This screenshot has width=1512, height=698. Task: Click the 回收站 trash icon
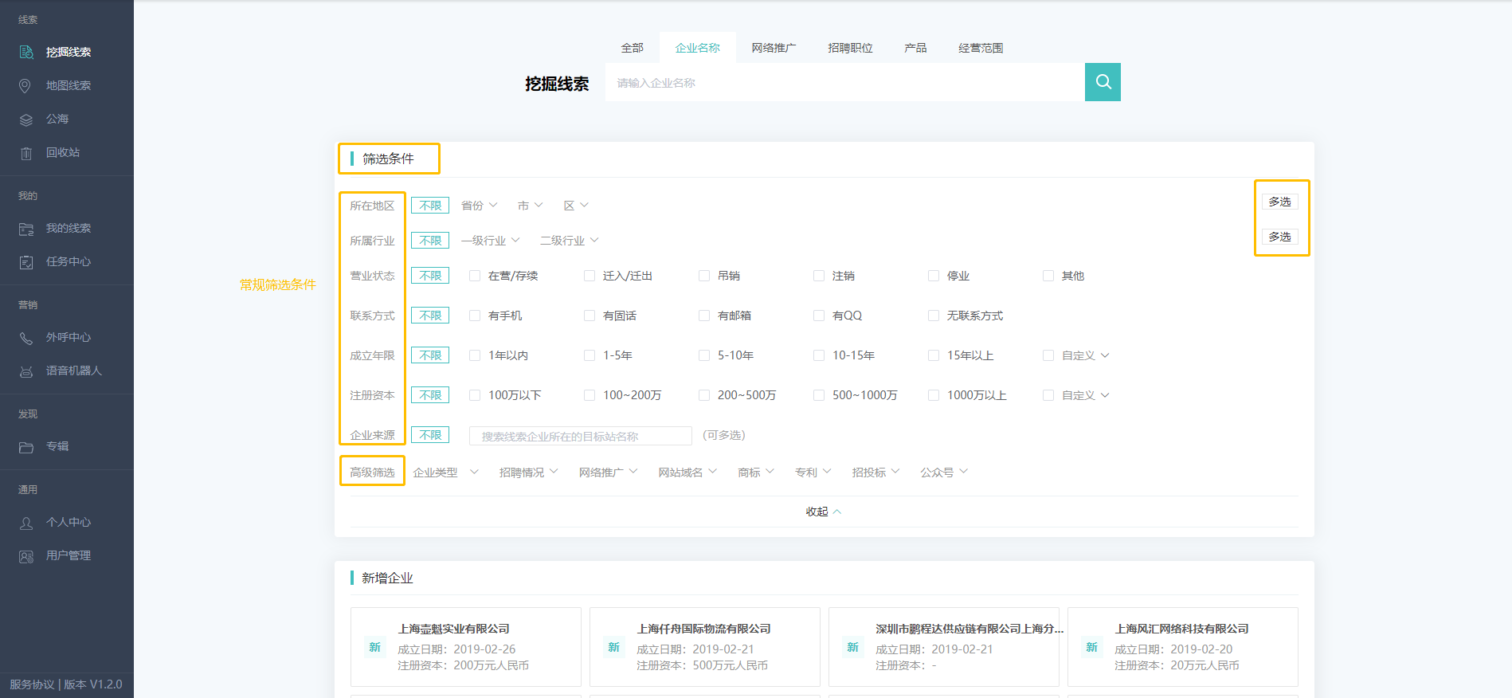(26, 153)
